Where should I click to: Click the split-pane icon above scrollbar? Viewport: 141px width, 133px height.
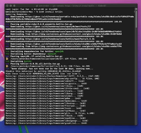[136, 9]
